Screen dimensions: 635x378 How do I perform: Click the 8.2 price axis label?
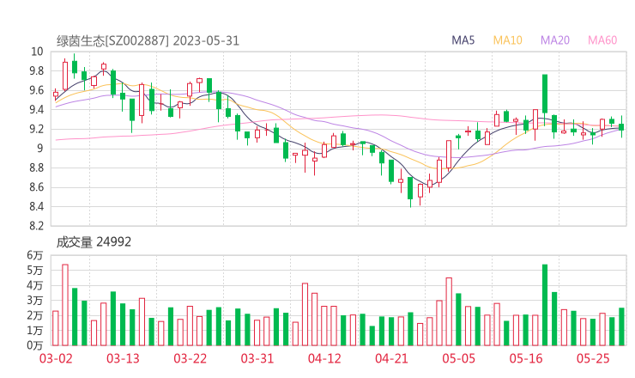pyautogui.click(x=36, y=226)
